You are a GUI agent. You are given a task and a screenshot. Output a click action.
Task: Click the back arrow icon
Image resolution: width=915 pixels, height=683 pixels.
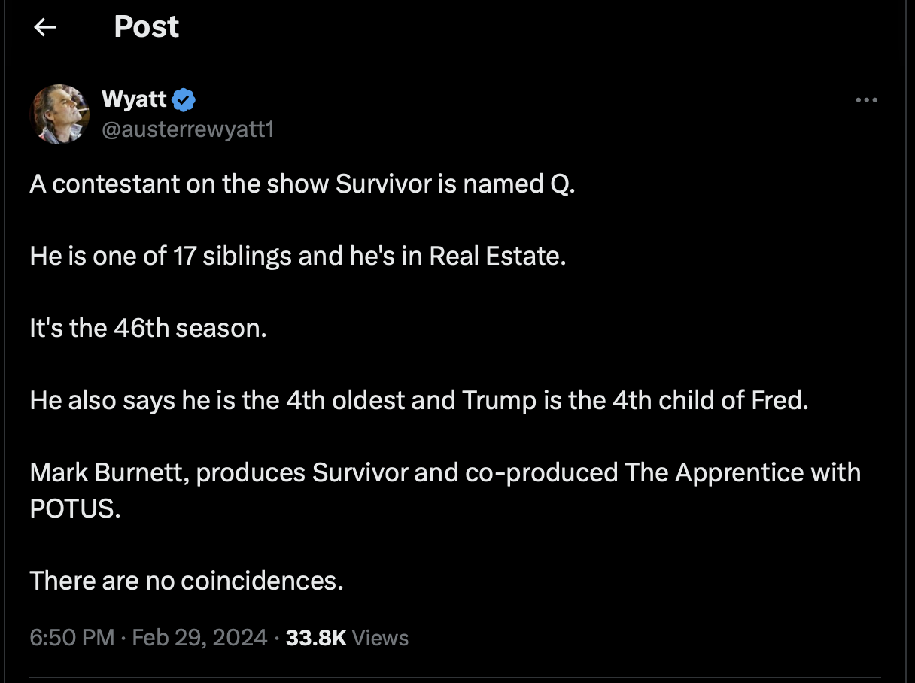click(x=45, y=28)
